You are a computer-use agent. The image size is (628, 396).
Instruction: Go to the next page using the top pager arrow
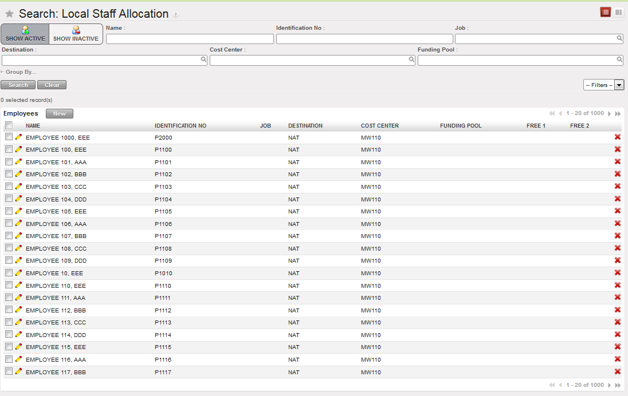click(610, 114)
